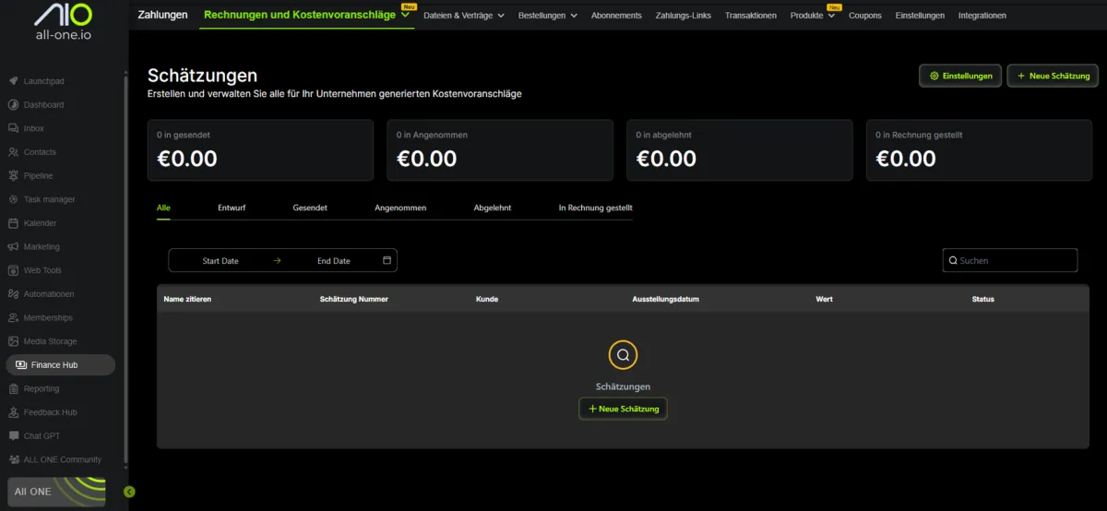Click the Automationen icon
The image size is (1107, 511).
14,294
